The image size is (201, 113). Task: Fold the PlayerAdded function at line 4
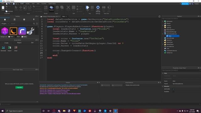coord(46,26)
